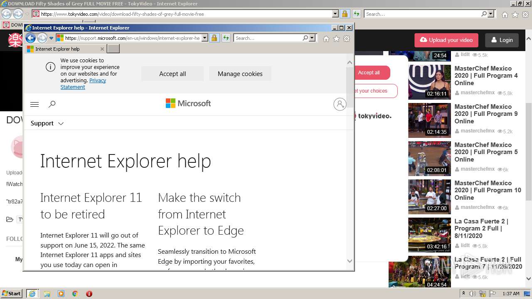
Task: Click help page scroll down arrow
Action: [350, 261]
